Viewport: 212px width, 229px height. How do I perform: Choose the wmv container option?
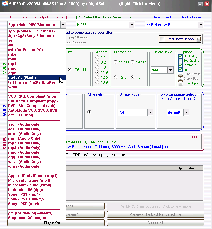(37, 87)
